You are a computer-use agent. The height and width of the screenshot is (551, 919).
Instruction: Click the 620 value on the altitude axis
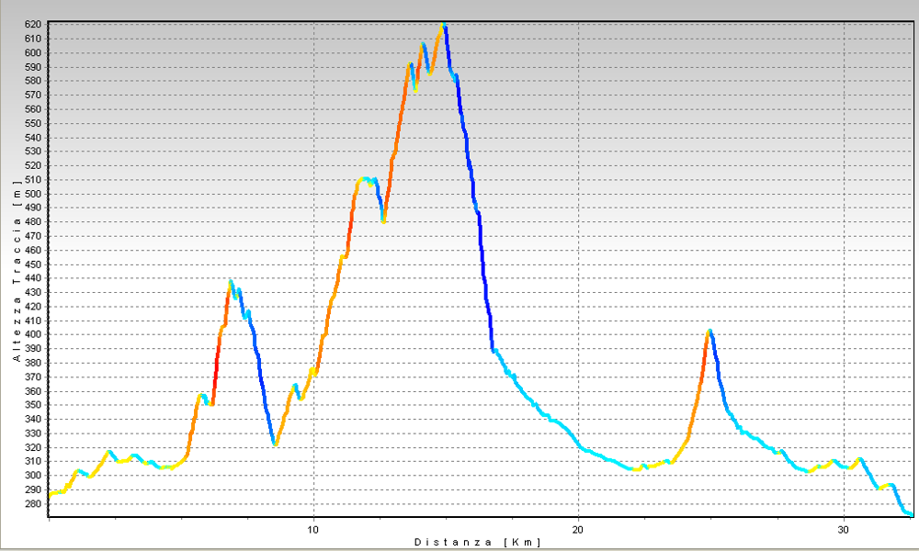tap(34, 25)
